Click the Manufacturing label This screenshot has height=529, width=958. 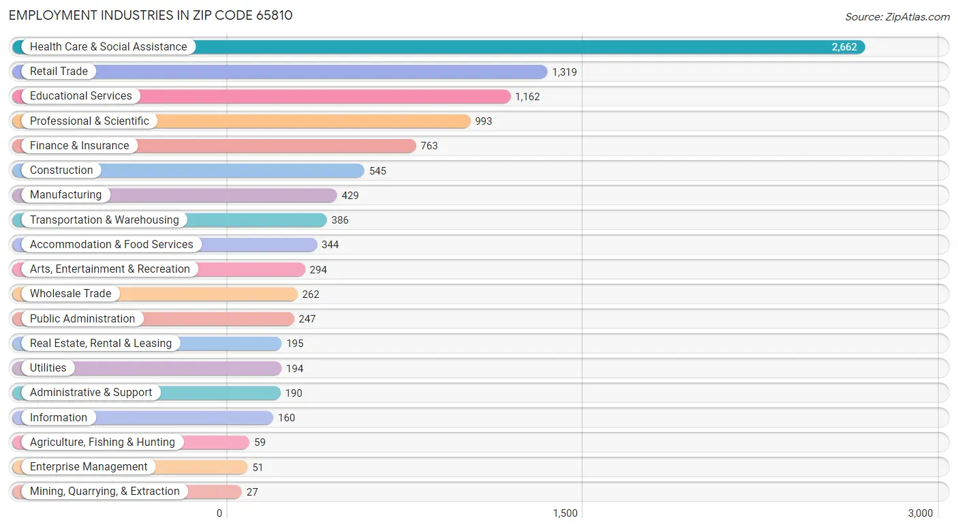[x=65, y=195]
